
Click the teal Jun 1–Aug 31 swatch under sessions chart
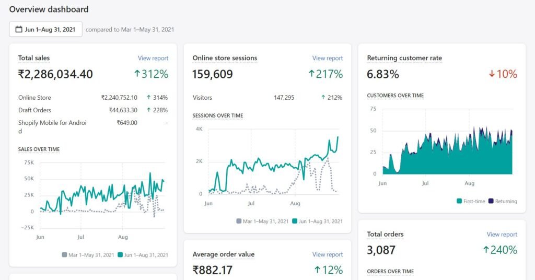point(295,221)
